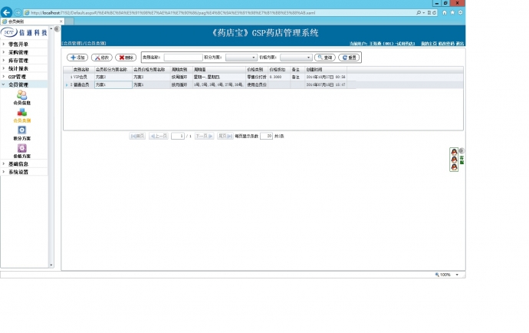
Task: Click the address bar search magnifier
Action: click(419, 13)
